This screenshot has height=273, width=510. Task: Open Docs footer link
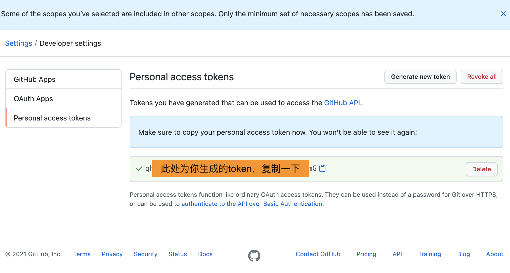pos(205,254)
